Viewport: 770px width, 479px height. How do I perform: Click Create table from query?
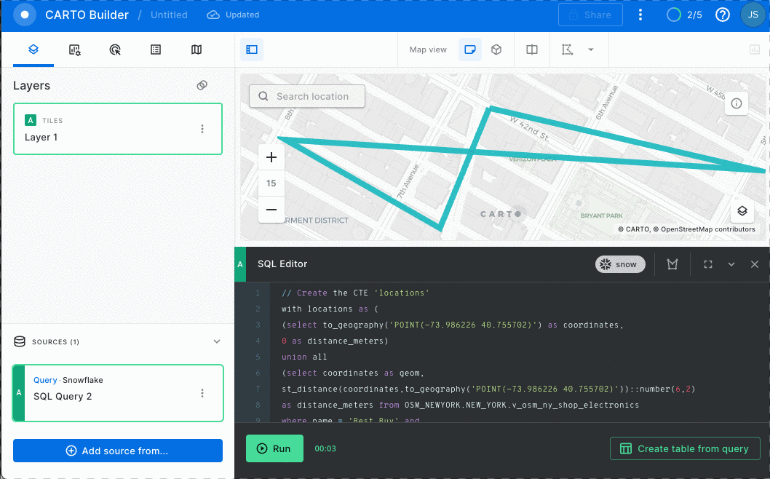point(685,448)
